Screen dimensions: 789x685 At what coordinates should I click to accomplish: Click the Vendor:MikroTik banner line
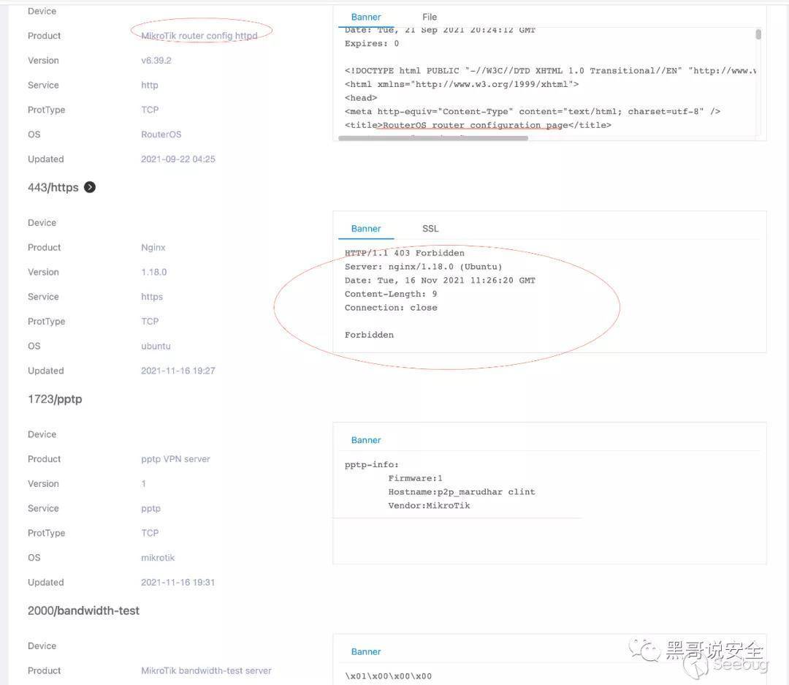tap(429, 505)
